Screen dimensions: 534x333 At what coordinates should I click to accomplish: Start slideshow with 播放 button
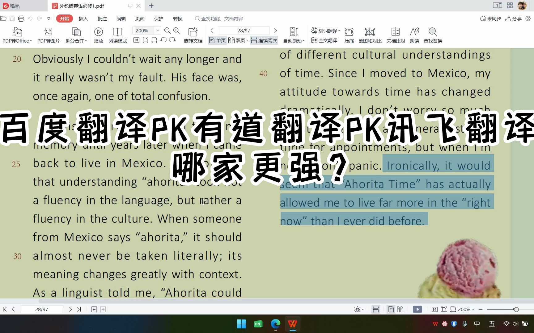99,35
